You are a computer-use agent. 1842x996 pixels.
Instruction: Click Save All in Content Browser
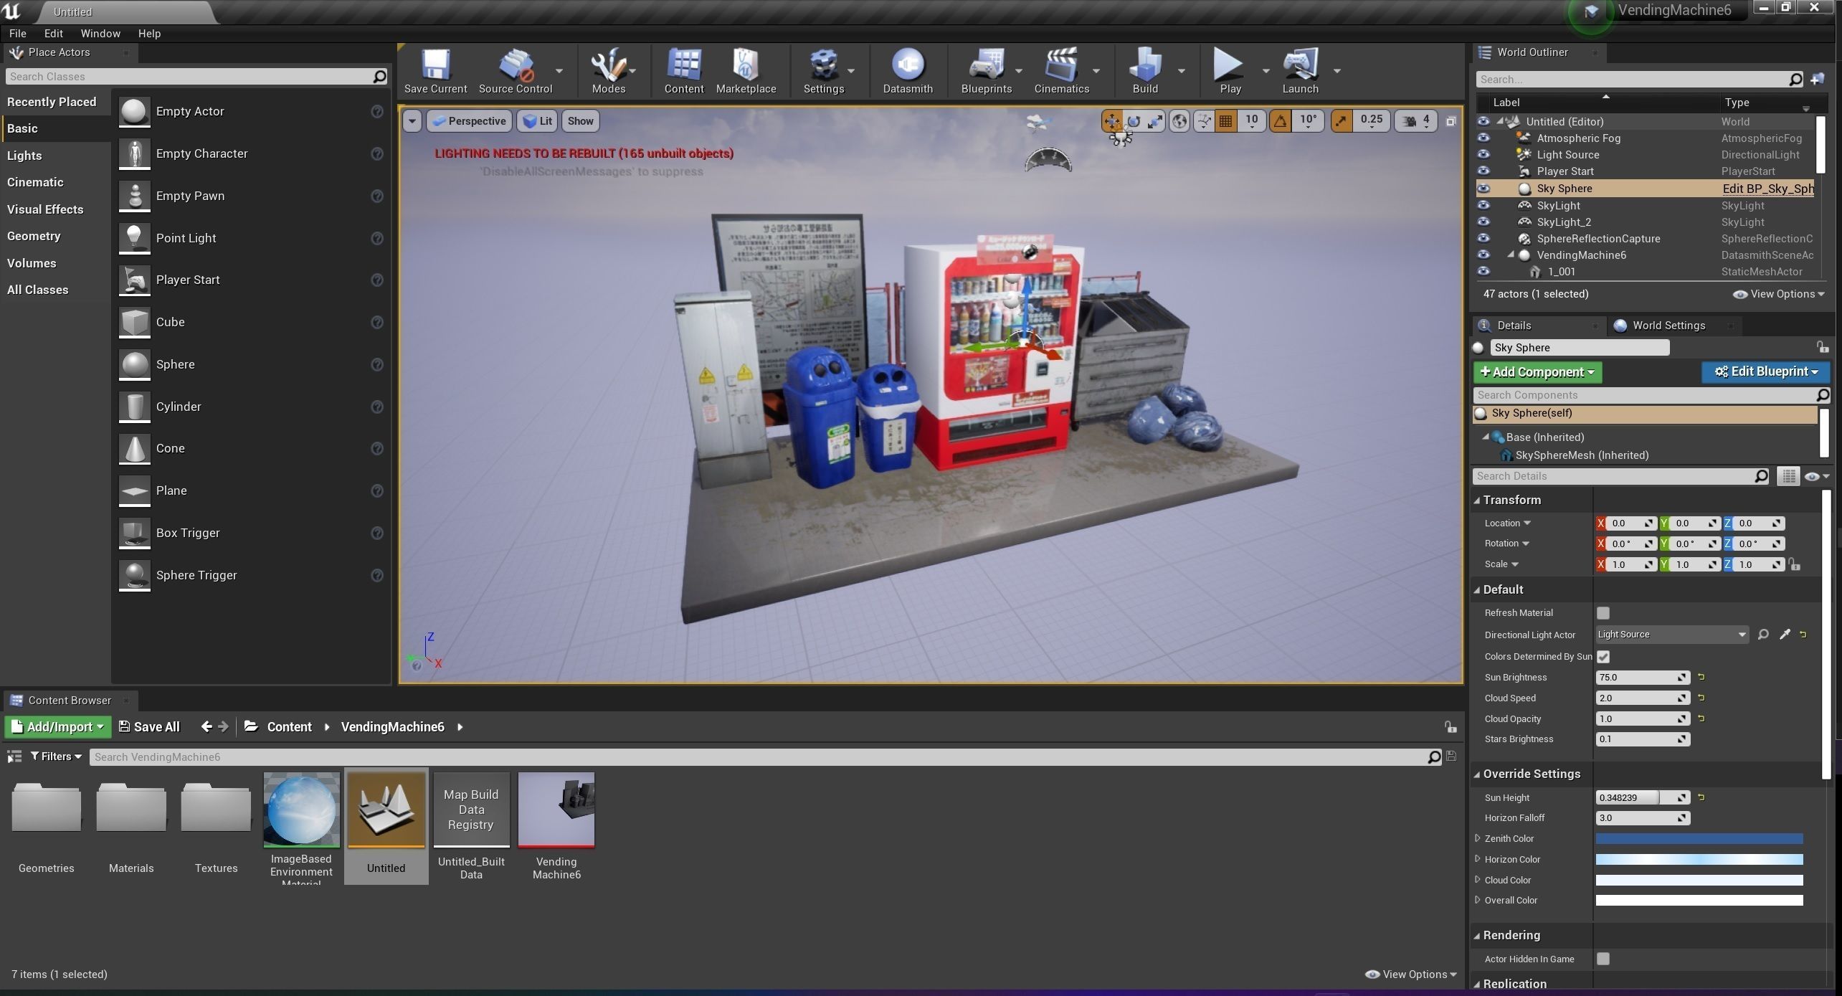click(x=149, y=727)
